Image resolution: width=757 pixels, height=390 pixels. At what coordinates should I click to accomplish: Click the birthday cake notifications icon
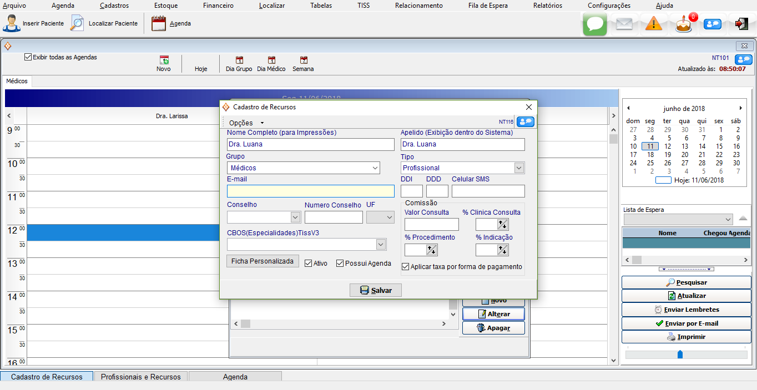(684, 24)
